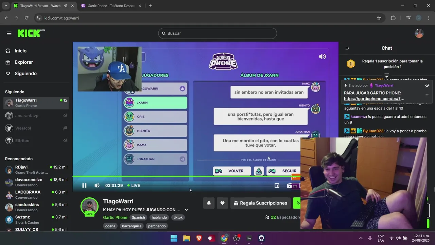This screenshot has height=245, width=435.
Task: Open amarantavp channel in sidebar
Action: [x=36, y=116]
